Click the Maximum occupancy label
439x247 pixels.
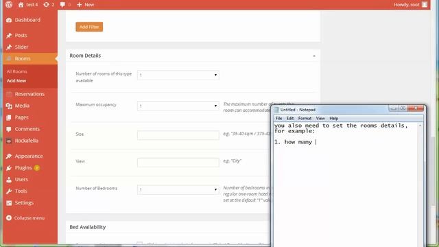point(96,105)
